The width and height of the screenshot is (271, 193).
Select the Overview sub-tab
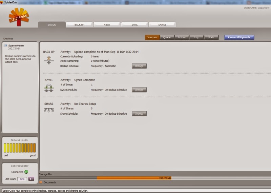tap(152, 37)
